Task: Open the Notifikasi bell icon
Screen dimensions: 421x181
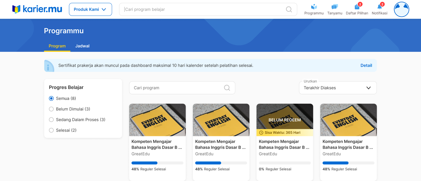Action: [379, 7]
